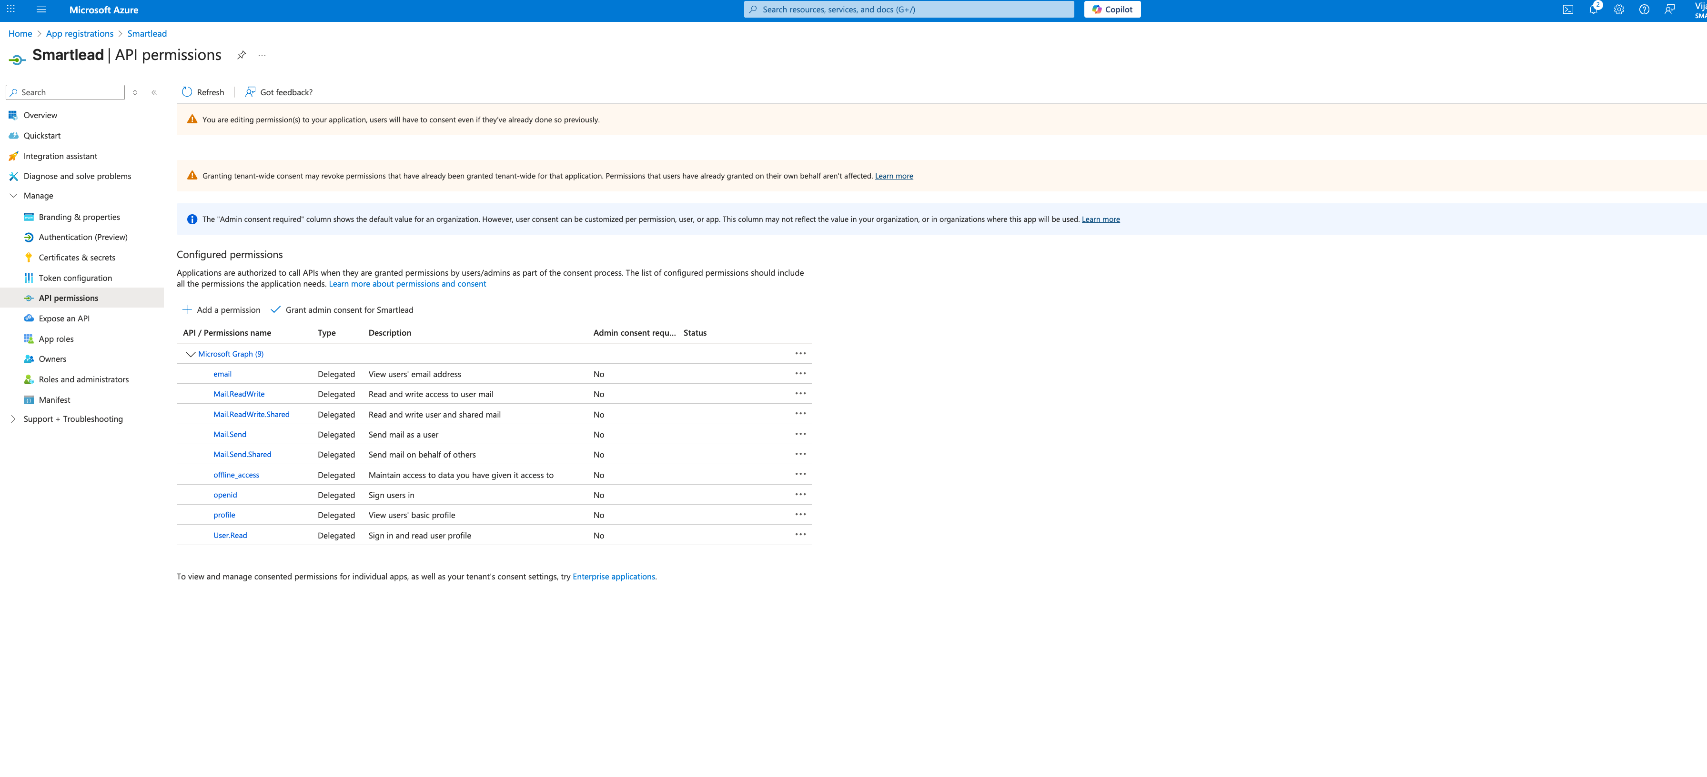Focus the sidebar Search field
Image resolution: width=1707 pixels, height=777 pixels.
click(x=65, y=93)
